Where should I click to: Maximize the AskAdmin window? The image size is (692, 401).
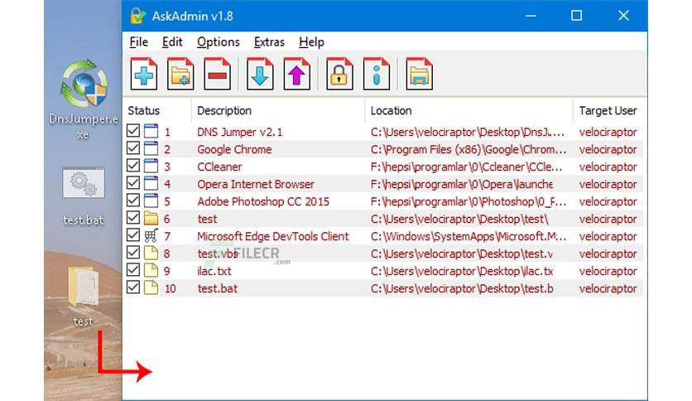pos(576,16)
